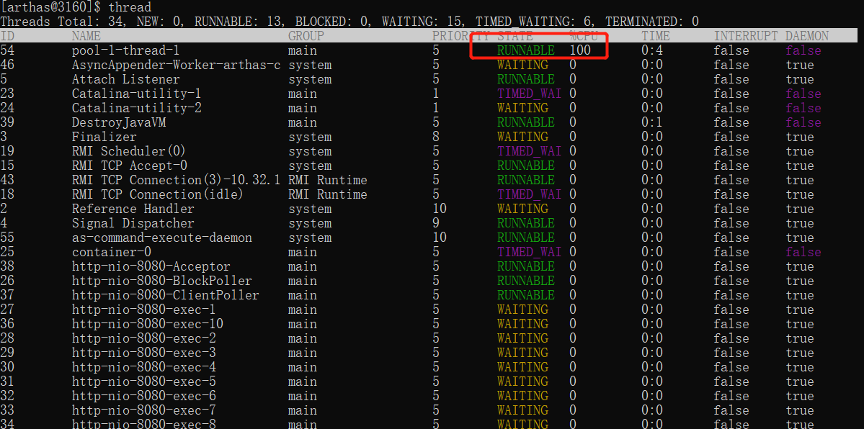Viewport: 864px width, 429px height.
Task: Click http-nio-8080-exec-7 thread name
Action: click(x=144, y=410)
